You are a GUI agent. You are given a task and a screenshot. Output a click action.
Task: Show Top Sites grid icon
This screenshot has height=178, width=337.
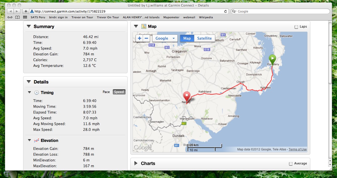tap(25, 17)
